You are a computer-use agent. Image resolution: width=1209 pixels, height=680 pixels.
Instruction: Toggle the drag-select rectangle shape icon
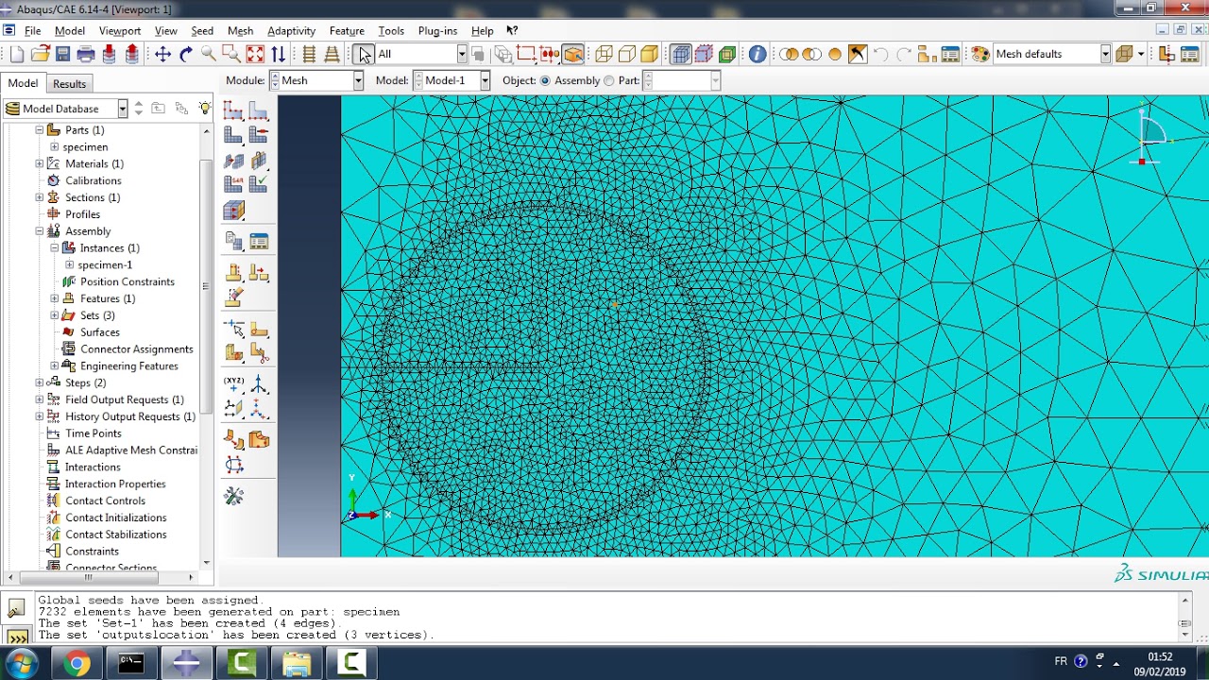(526, 54)
